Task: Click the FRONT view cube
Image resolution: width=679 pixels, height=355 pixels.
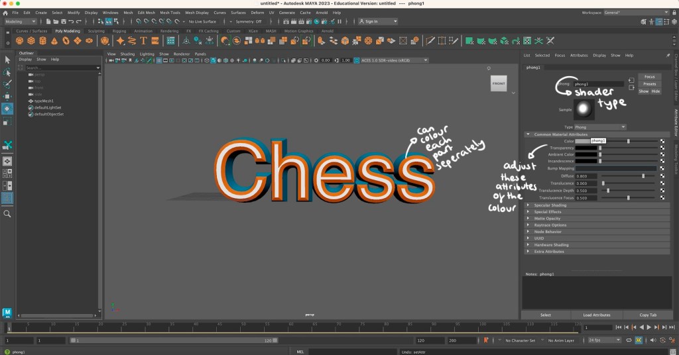Action: pyautogui.click(x=499, y=84)
